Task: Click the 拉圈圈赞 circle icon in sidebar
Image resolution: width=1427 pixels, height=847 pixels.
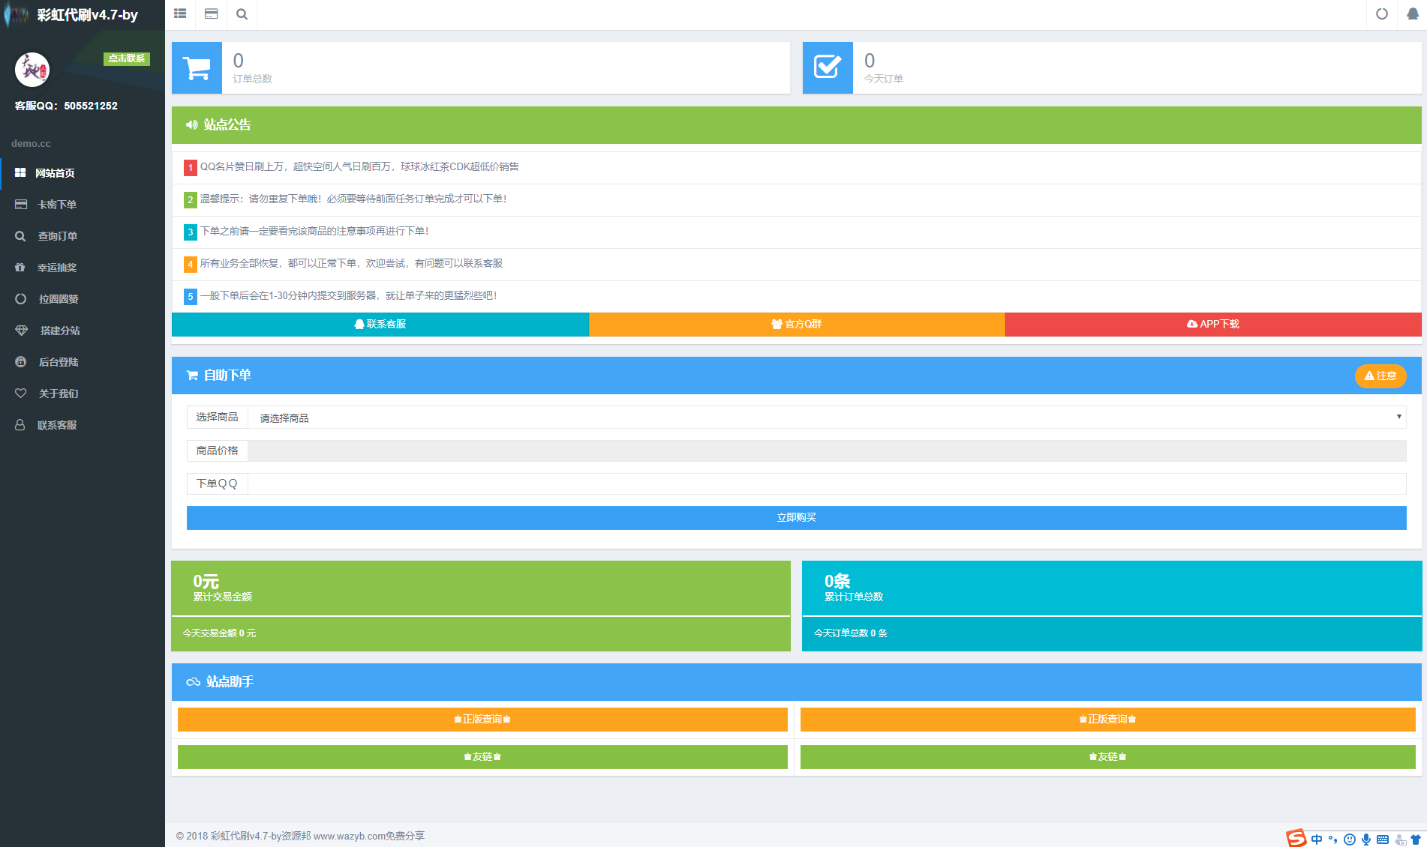Action: (x=21, y=299)
